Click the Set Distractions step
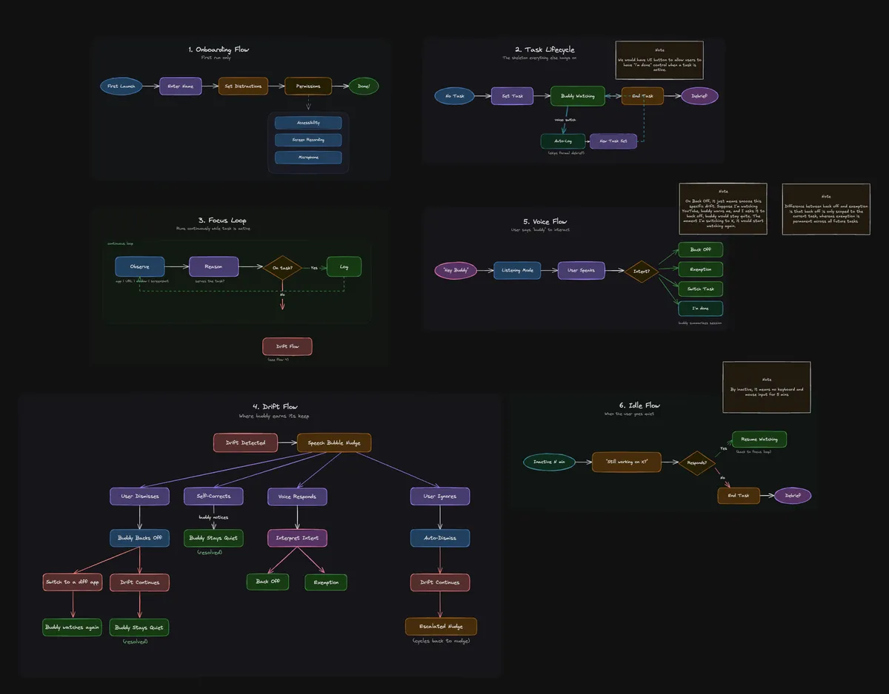889x694 pixels. click(243, 87)
